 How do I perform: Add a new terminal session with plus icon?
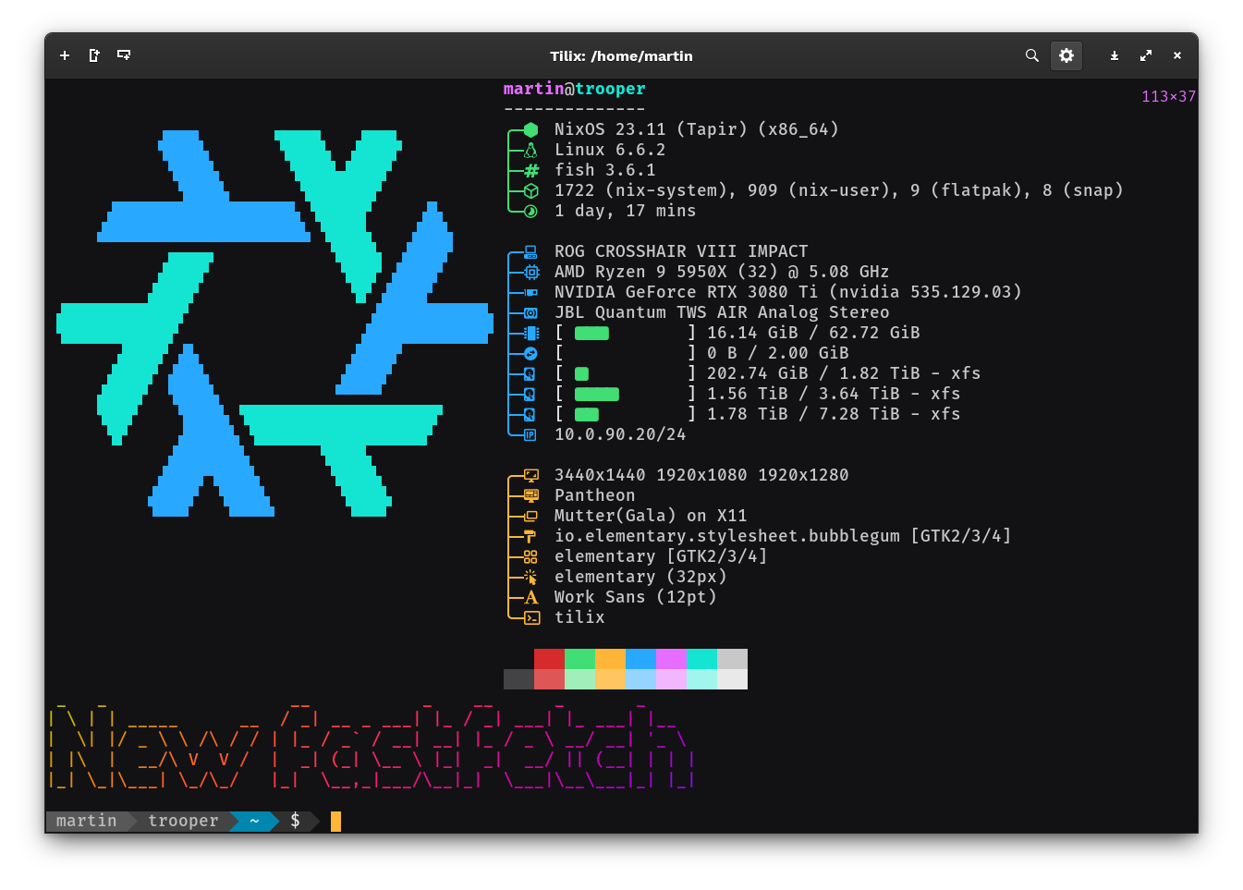point(65,55)
